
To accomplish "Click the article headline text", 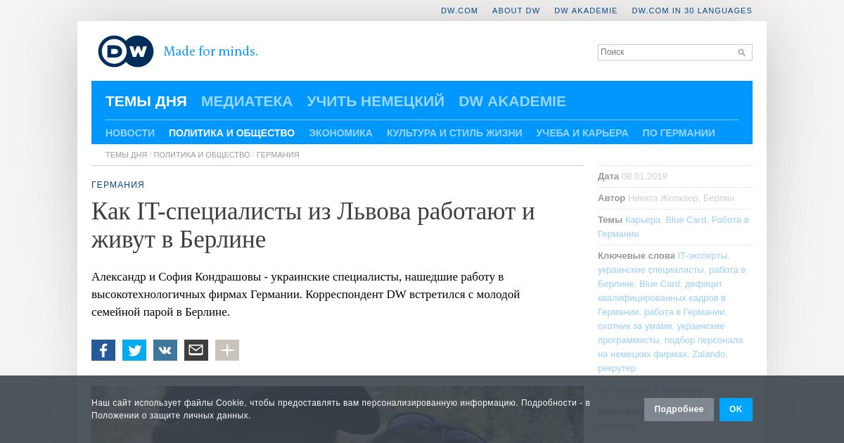I will pyautogui.click(x=313, y=226).
